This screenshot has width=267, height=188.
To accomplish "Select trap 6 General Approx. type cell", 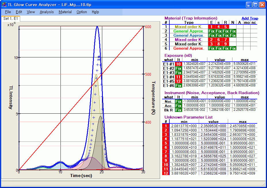I will pyautogui.click(x=189, y=49).
